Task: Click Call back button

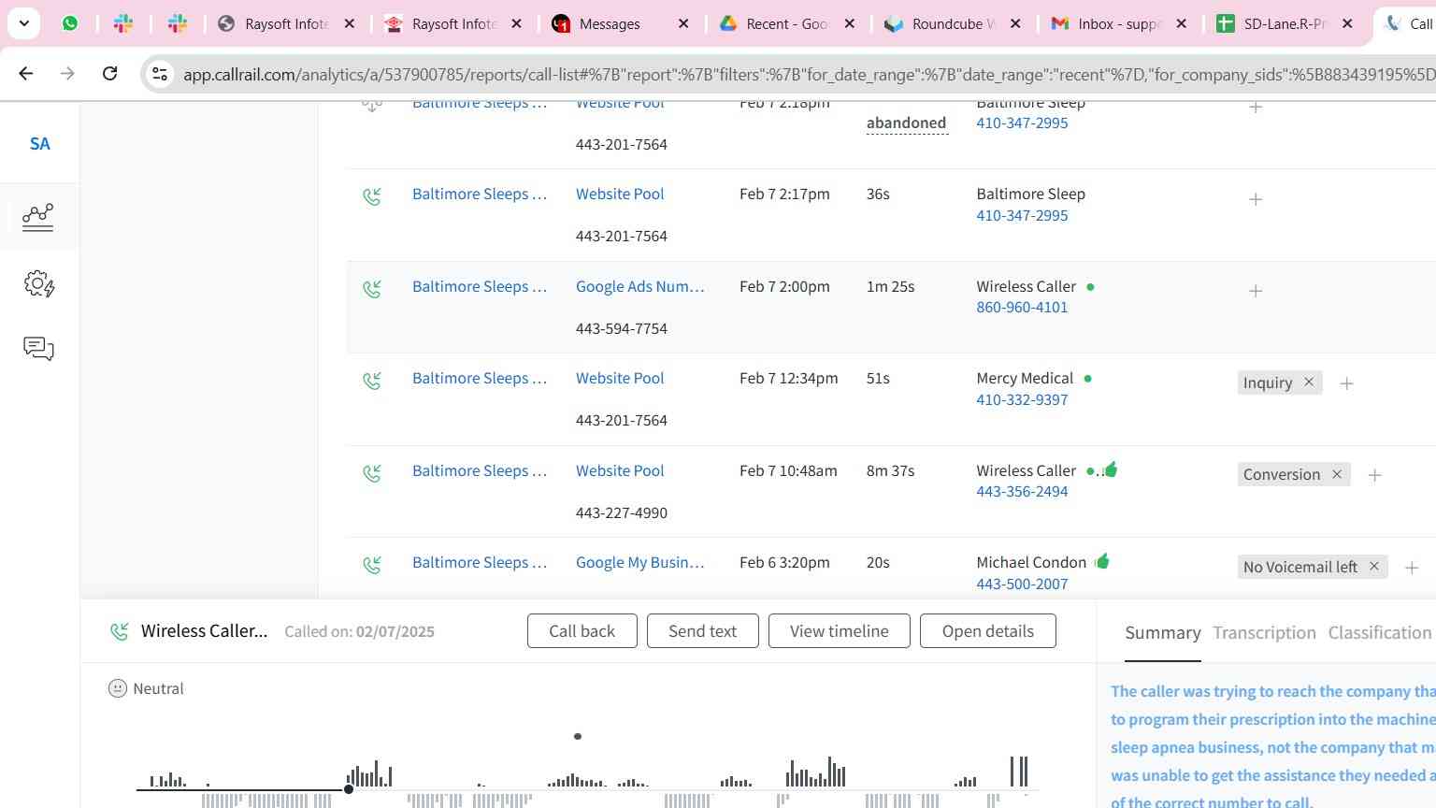Action: [582, 631]
